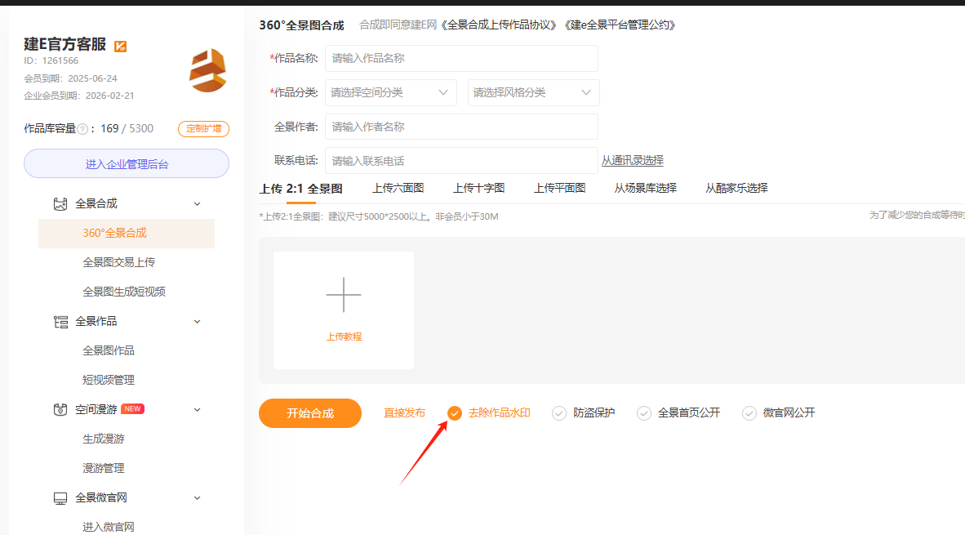Open the 请选择空间分类 dropdown
Image resolution: width=965 pixels, height=535 pixels.
[390, 92]
